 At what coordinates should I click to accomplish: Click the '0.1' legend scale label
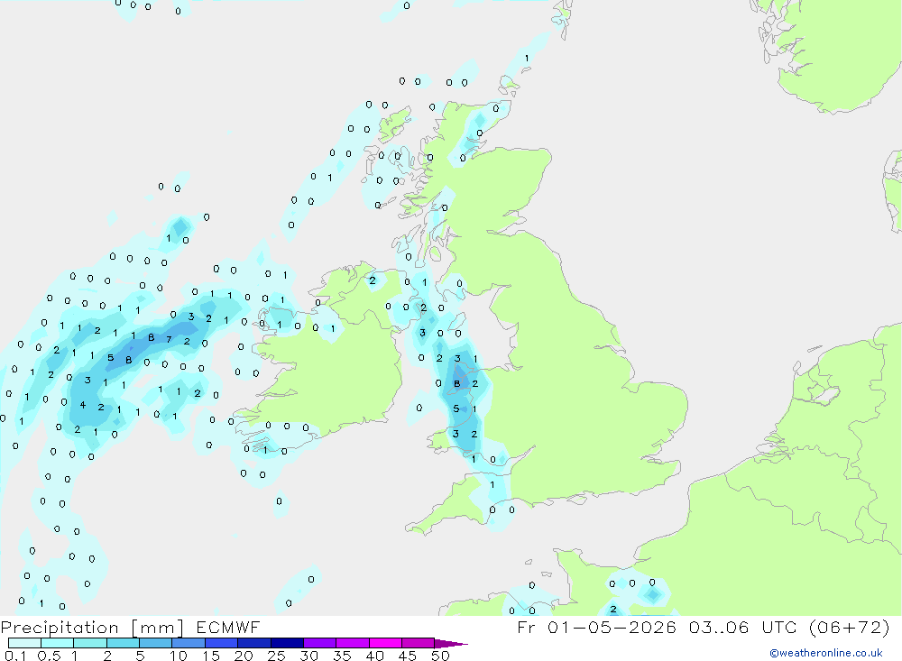click(x=16, y=656)
